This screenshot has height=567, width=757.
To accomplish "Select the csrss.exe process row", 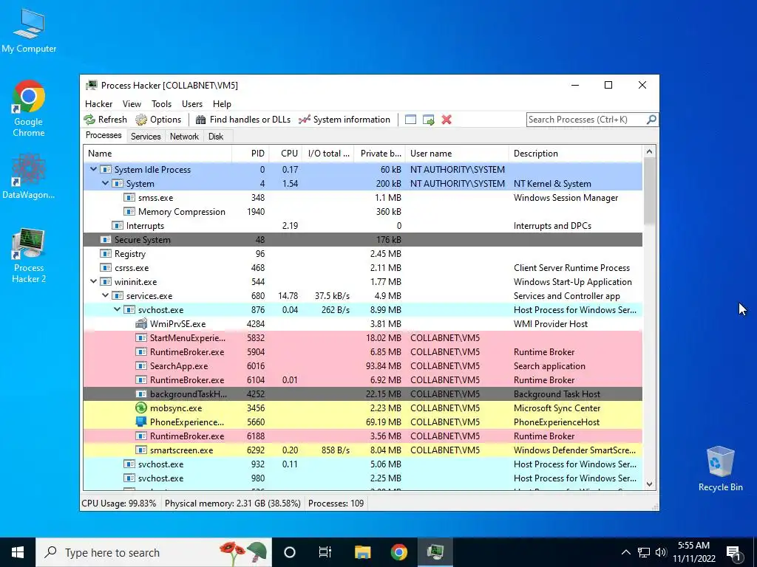I will 362,267.
